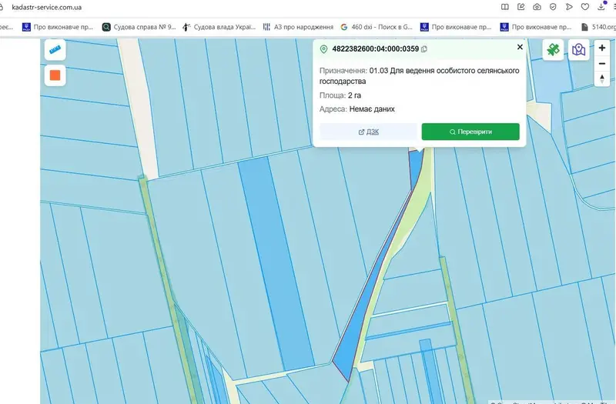Click the location pin icon in popup

click(x=323, y=49)
